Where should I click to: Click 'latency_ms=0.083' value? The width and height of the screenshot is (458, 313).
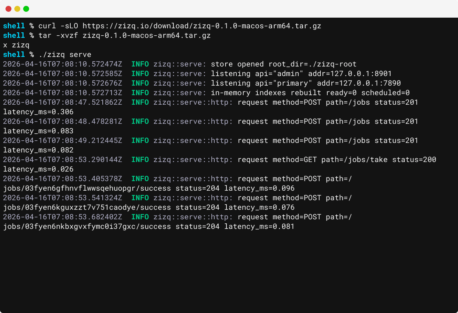(x=38, y=131)
